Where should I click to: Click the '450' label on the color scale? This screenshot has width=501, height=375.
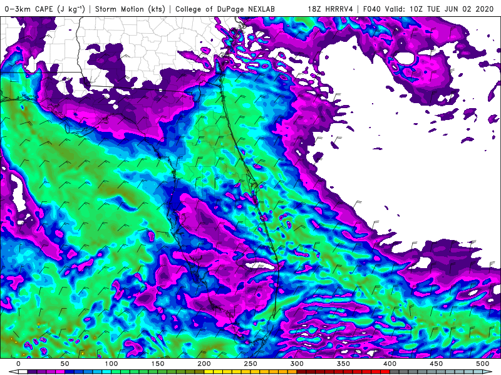436,364
